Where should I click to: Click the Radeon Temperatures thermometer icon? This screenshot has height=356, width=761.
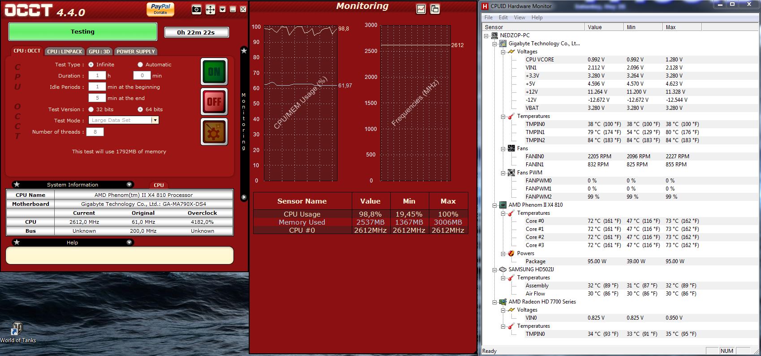pyautogui.click(x=511, y=326)
